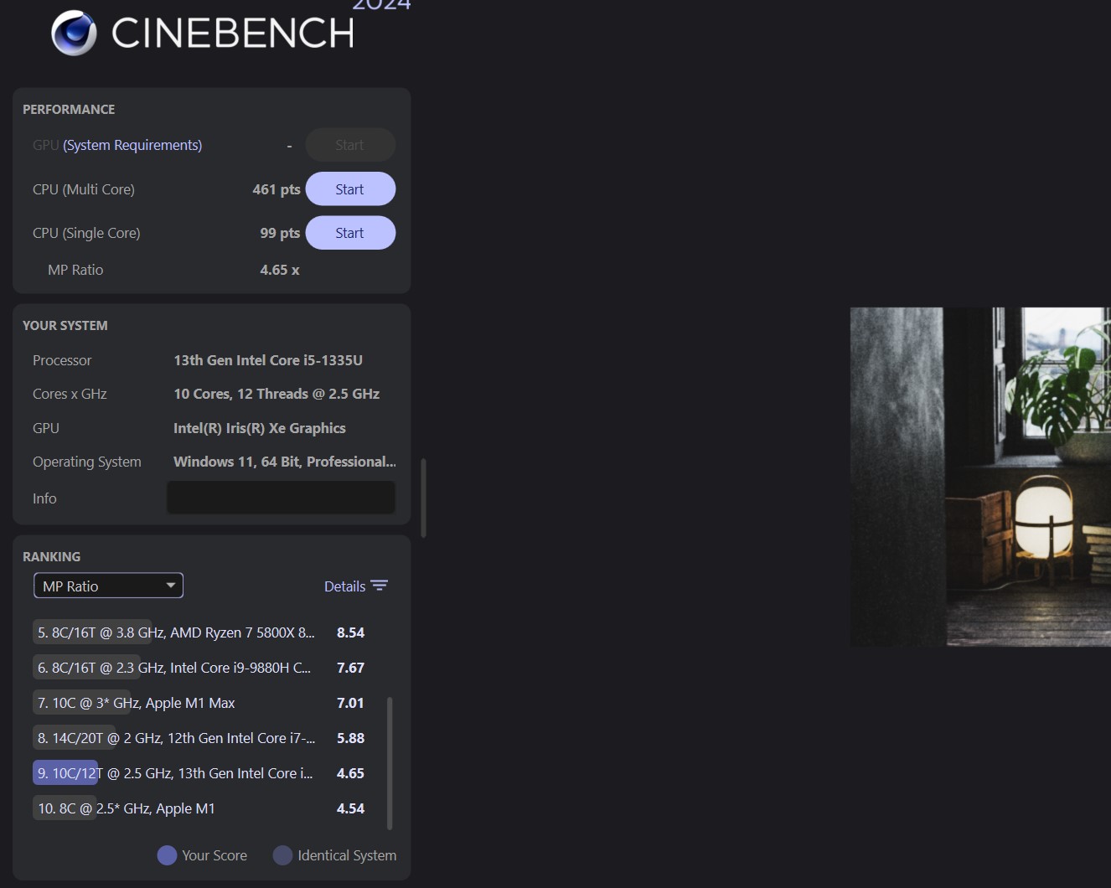
Task: Start the CPU Multi Core benchmark
Action: 350,189
